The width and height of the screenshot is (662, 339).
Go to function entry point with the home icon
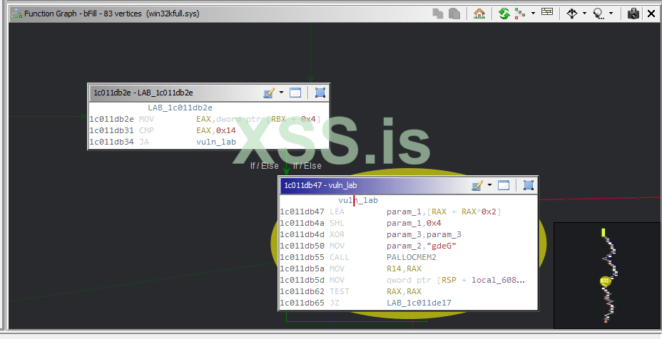479,14
